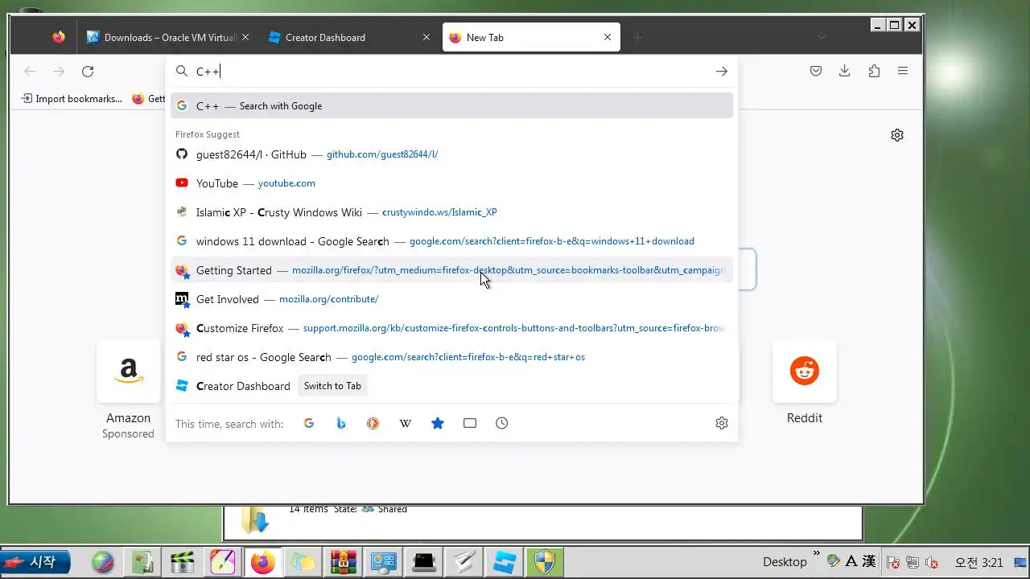Open the Extensions puzzle icon

(874, 71)
